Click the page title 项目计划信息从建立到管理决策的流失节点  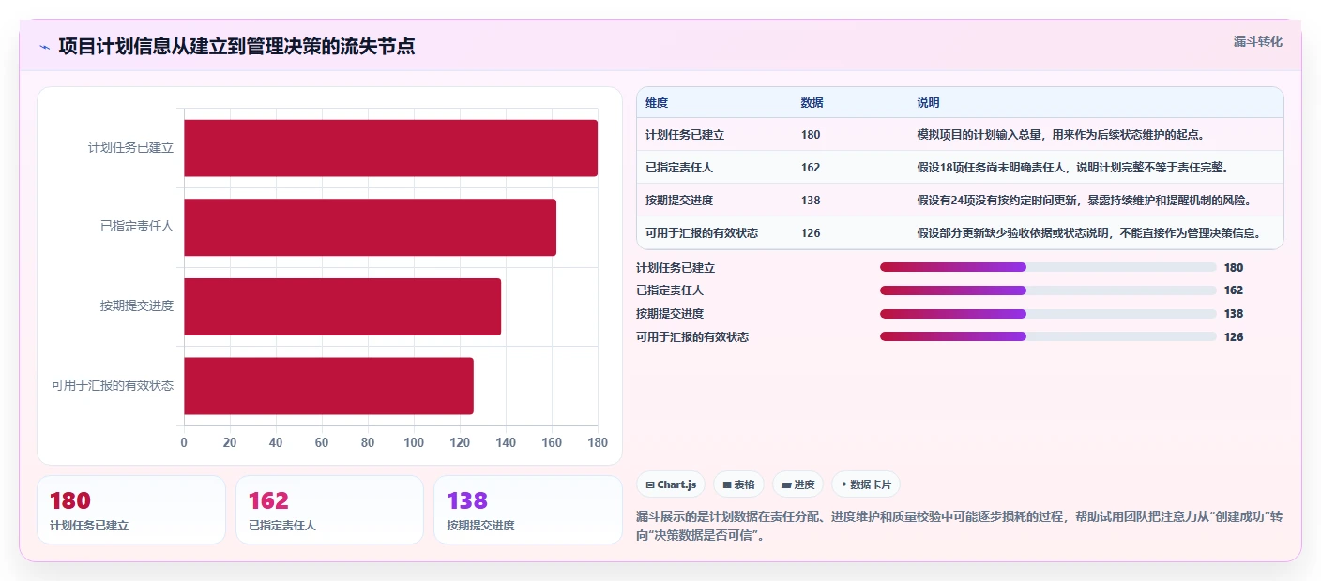coord(236,47)
